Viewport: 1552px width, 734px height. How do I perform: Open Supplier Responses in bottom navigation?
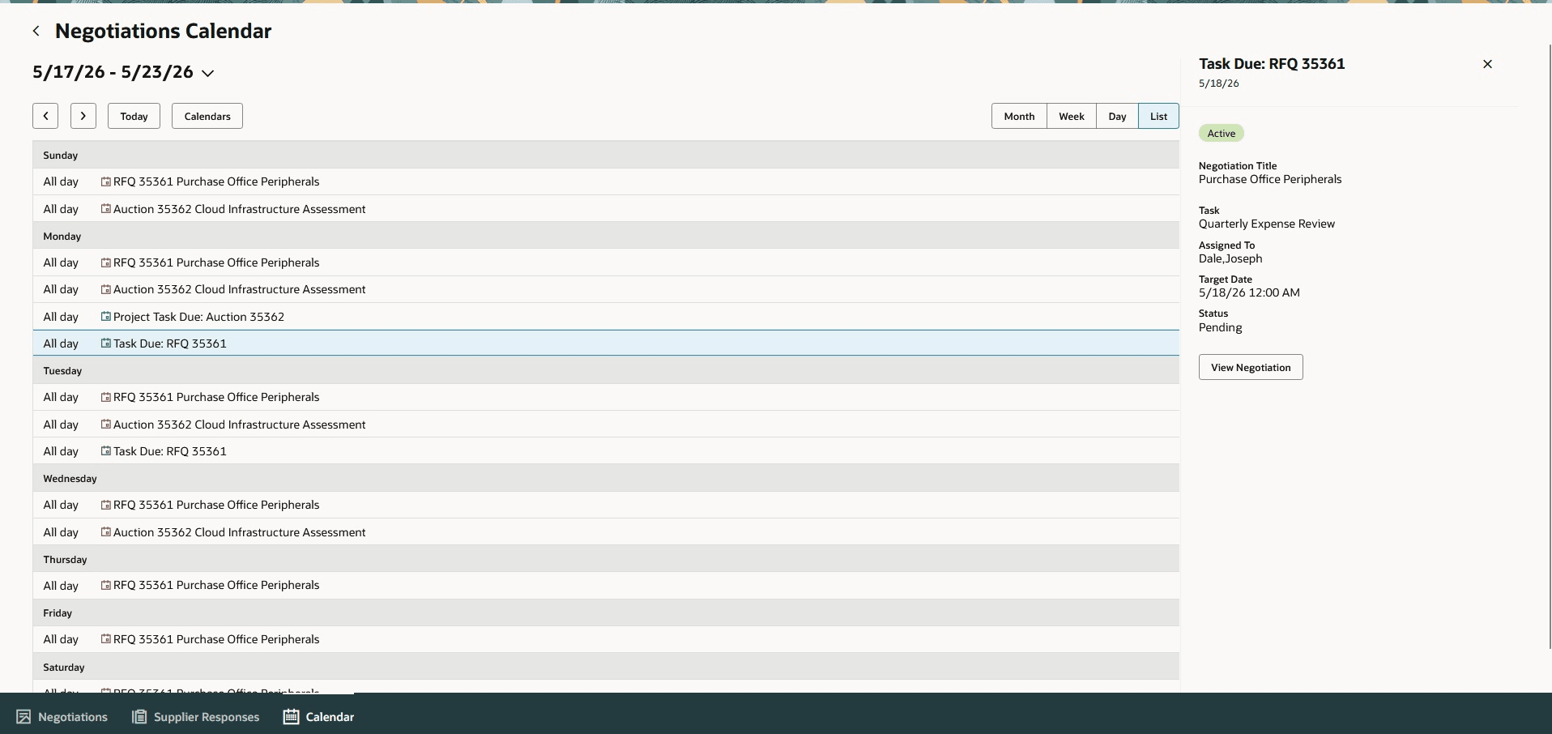click(195, 717)
